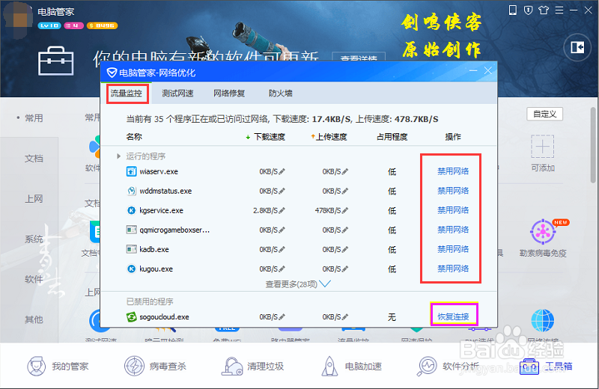Open 勒索病毒免疫 tool

pyautogui.click(x=543, y=238)
